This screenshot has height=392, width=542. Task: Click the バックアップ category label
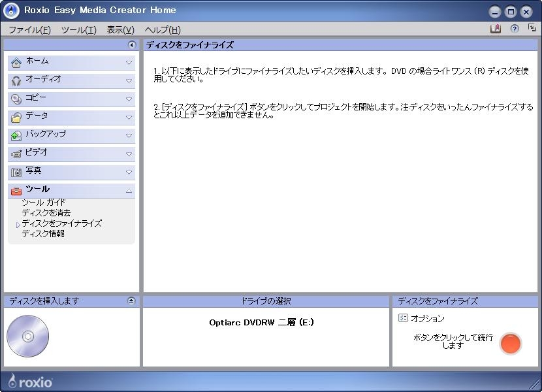pos(46,133)
